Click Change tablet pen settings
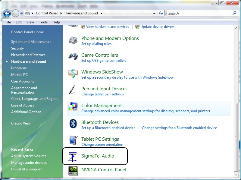Screen dimensions: 241x180 [102, 94]
